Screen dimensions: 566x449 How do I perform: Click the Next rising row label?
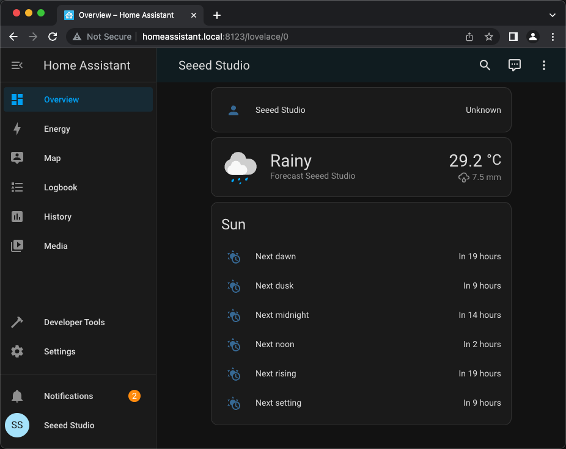point(276,374)
